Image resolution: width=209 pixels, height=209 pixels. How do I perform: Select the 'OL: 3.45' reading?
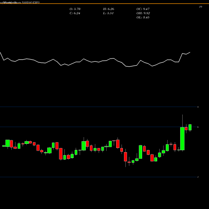143,18
